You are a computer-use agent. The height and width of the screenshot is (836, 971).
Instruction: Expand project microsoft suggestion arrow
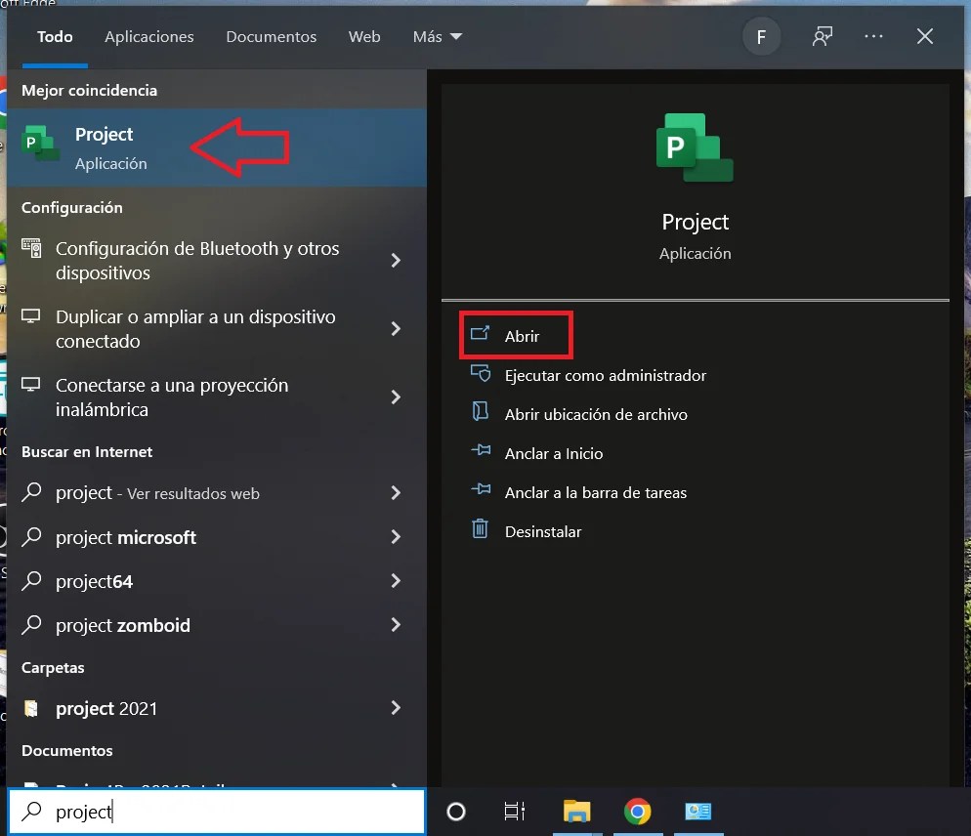pos(397,537)
